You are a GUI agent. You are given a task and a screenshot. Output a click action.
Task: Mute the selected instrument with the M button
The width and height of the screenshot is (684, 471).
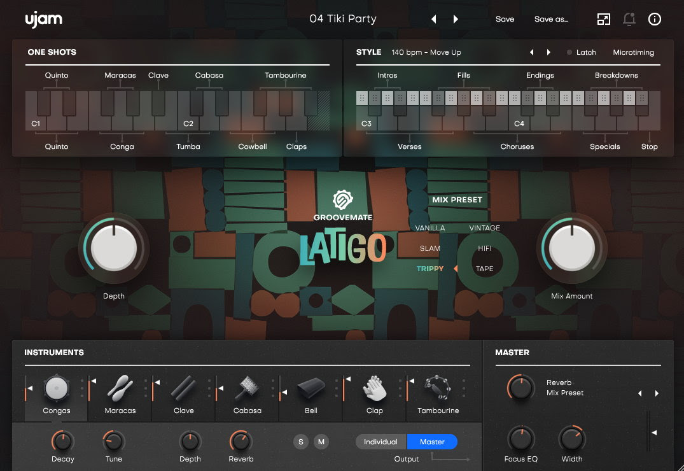(x=321, y=442)
